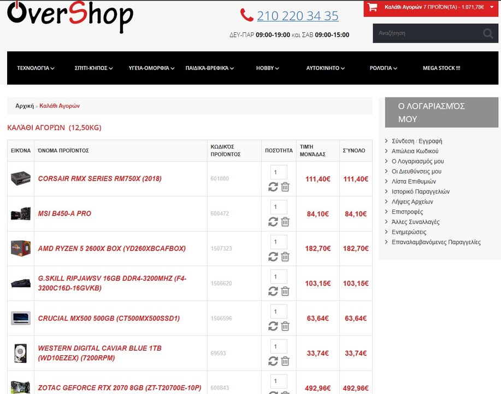Delete G.Skill RipjawsV 16GB via trash icon
This screenshot has width=501, height=394.
[x=285, y=292]
